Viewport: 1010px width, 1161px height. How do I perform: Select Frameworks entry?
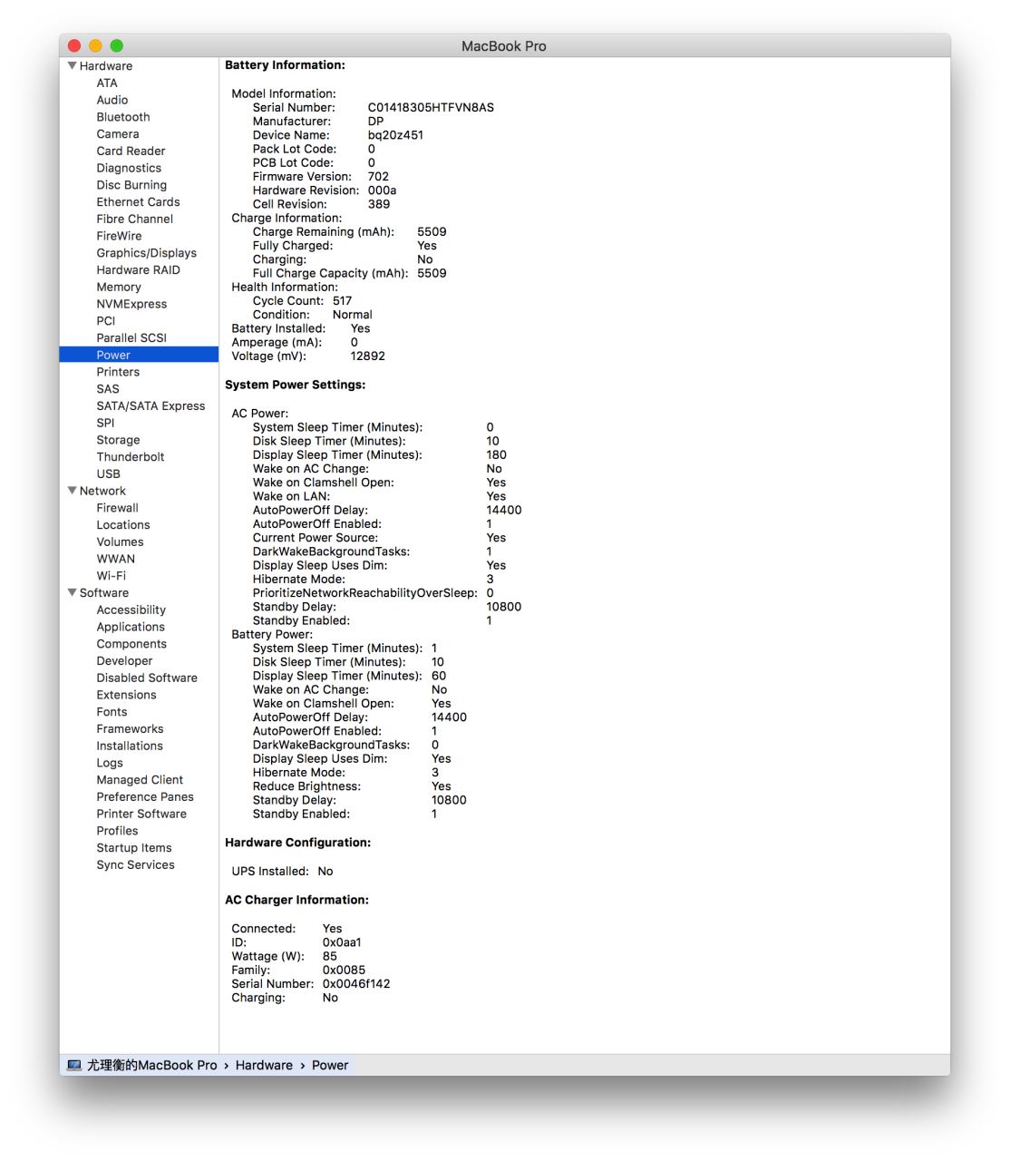click(130, 728)
